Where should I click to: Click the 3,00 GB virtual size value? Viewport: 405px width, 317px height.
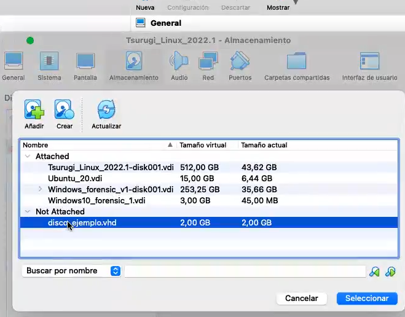pyautogui.click(x=195, y=200)
